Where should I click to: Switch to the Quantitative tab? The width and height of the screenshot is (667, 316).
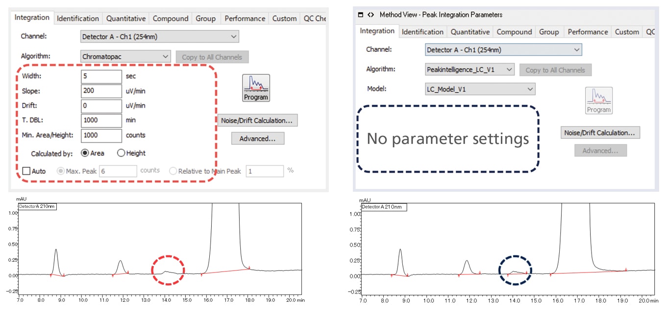tap(125, 18)
